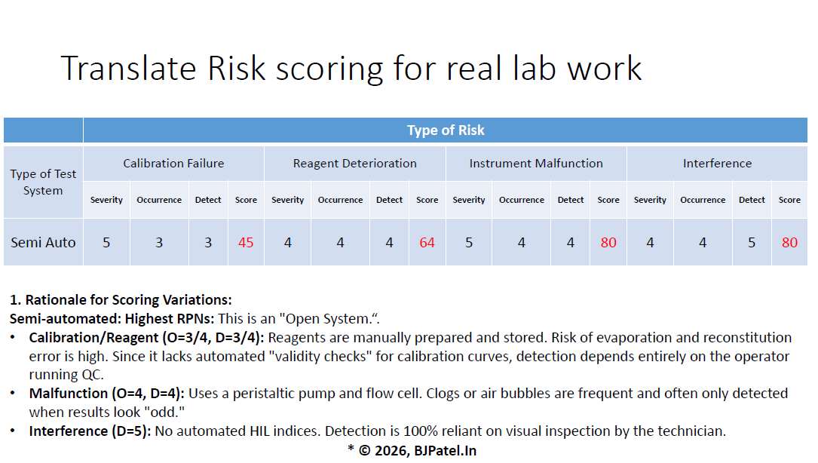Click the Interference Detect value 5
The height and width of the screenshot is (463, 818).
pos(752,242)
